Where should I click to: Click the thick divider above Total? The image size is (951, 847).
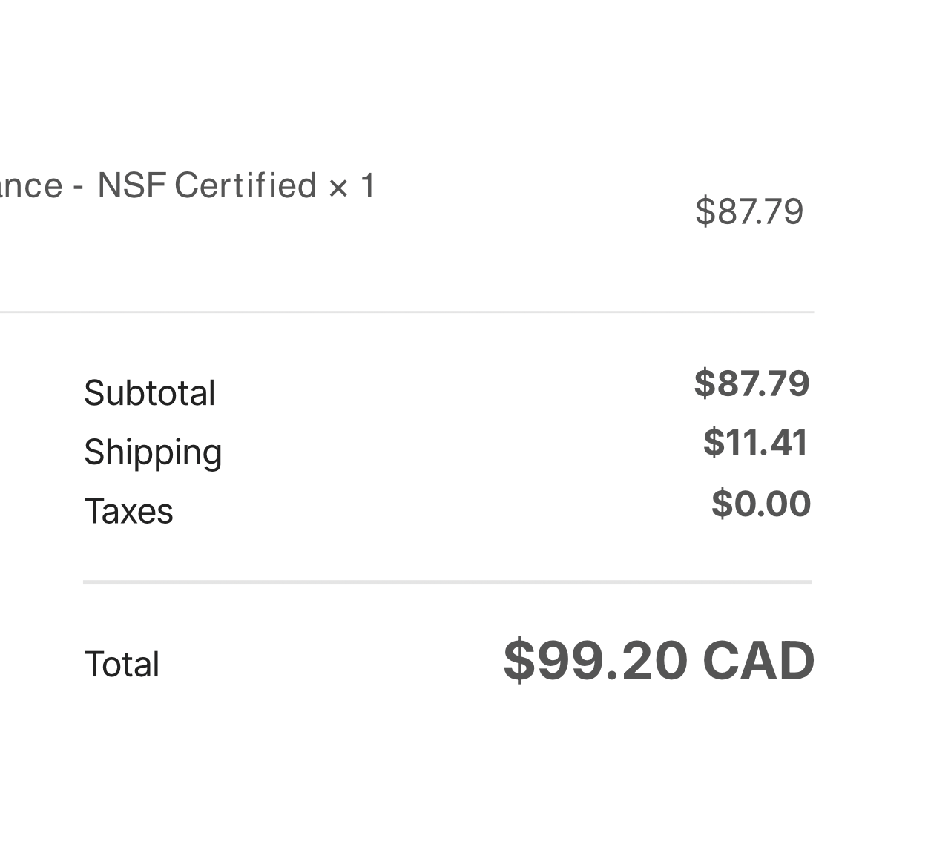(447, 582)
